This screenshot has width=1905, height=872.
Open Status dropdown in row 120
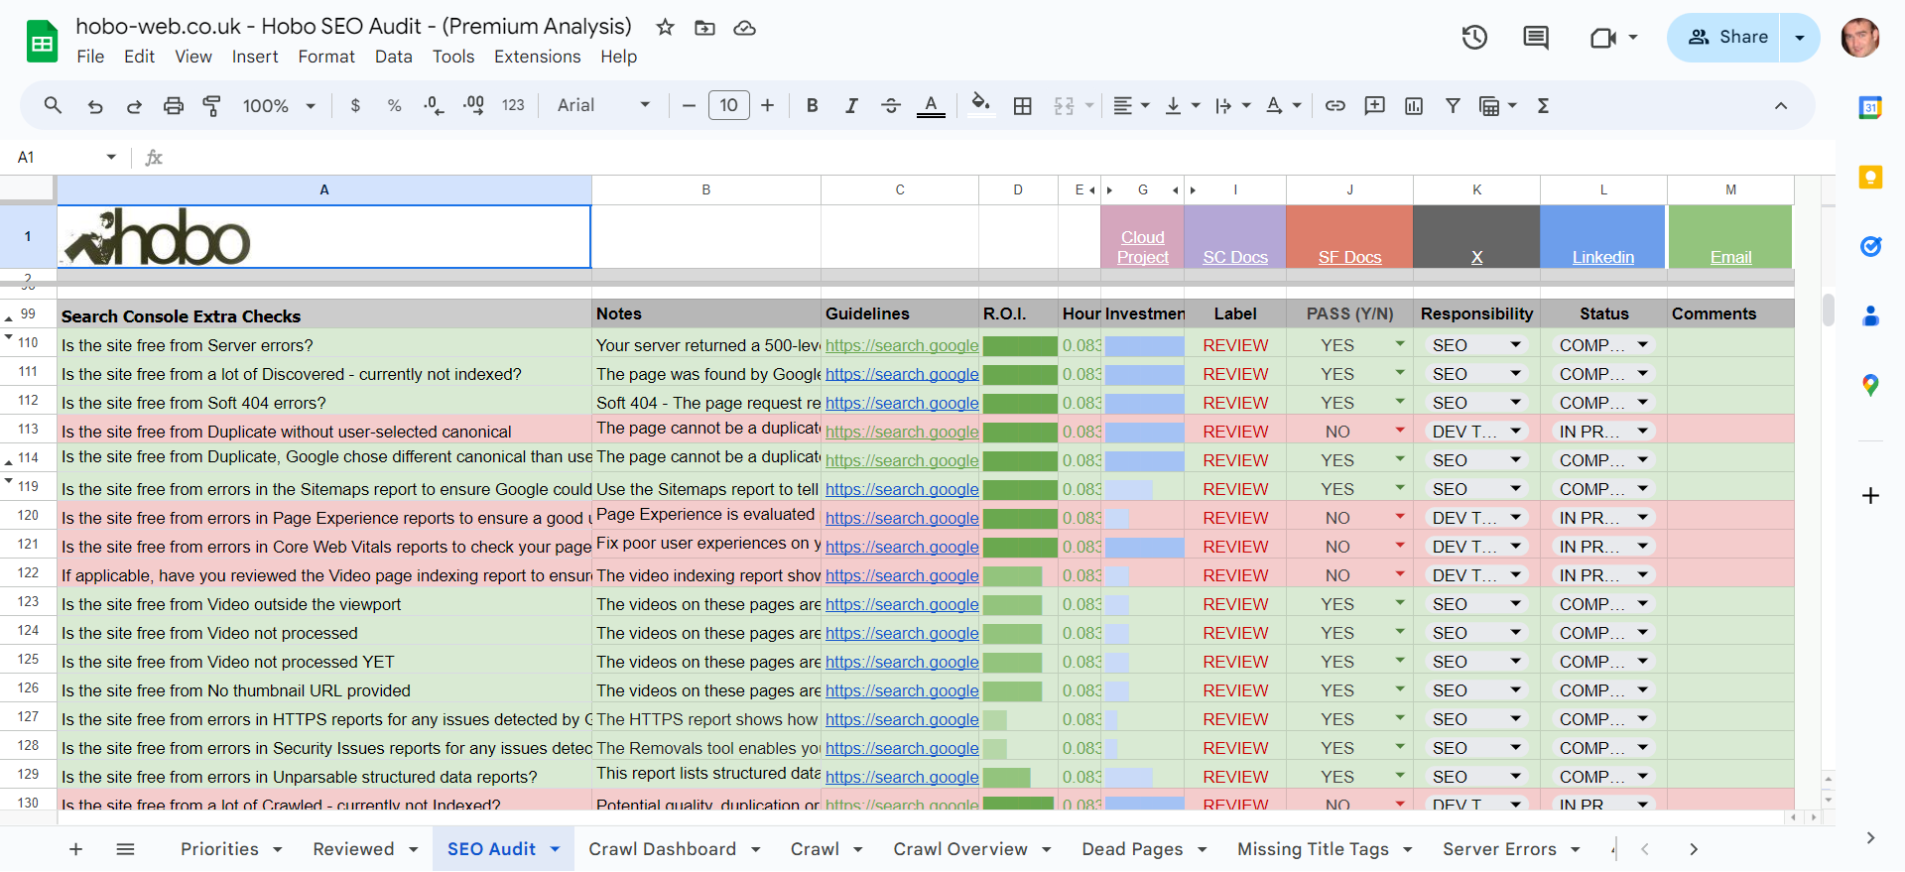(1643, 518)
